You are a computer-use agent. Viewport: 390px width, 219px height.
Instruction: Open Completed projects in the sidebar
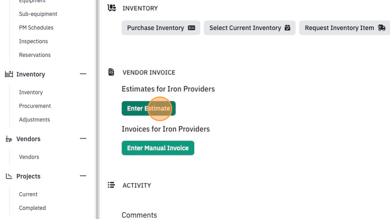pos(32,208)
